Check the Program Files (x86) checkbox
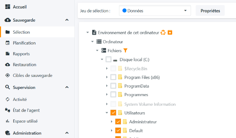Image resolution: width=236 pixels, height=138 pixels. tap(113, 77)
